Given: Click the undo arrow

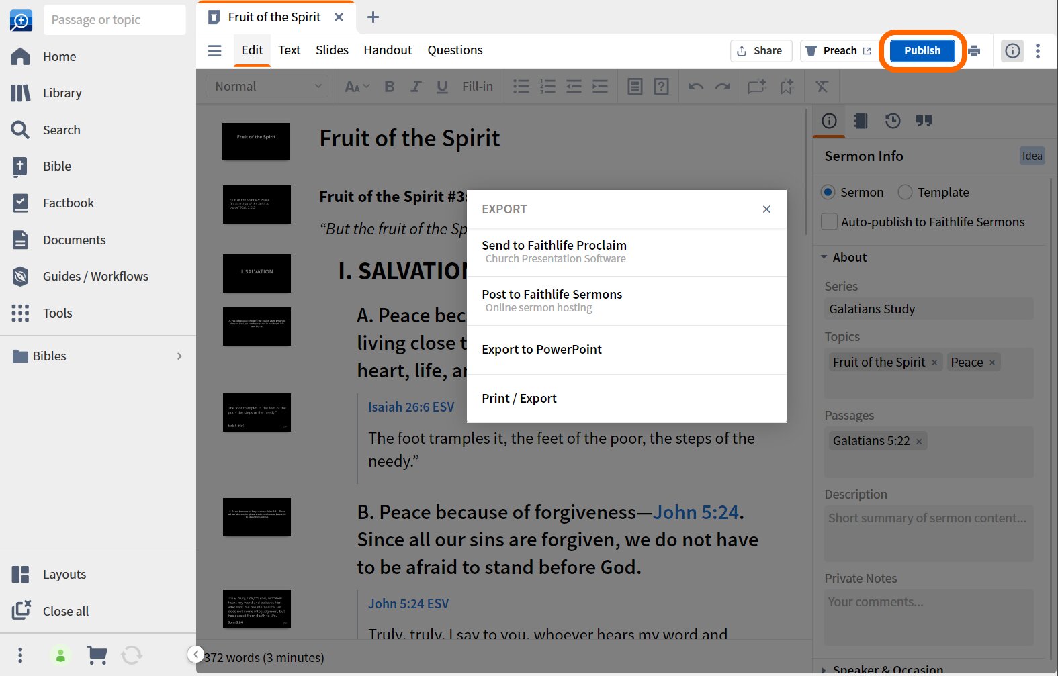Looking at the screenshot, I should coord(696,86).
